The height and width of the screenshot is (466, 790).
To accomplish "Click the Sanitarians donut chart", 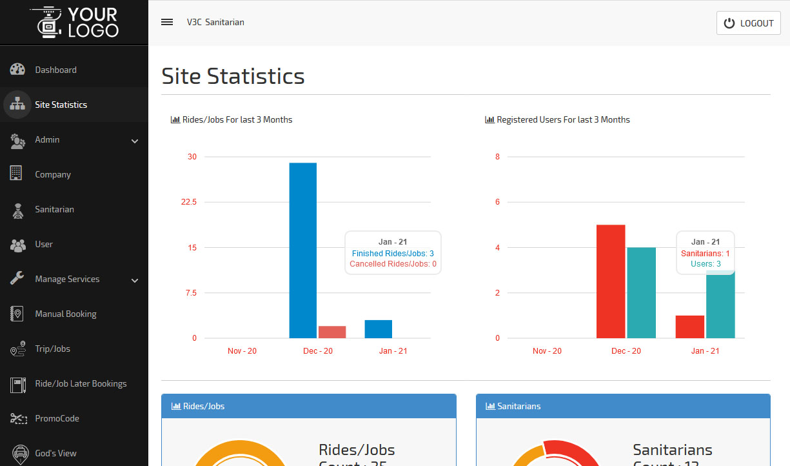I will [555, 452].
